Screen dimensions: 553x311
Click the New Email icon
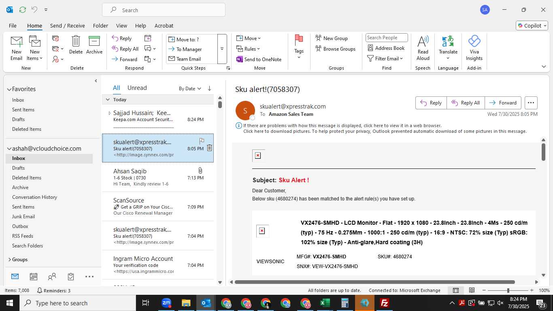[17, 48]
